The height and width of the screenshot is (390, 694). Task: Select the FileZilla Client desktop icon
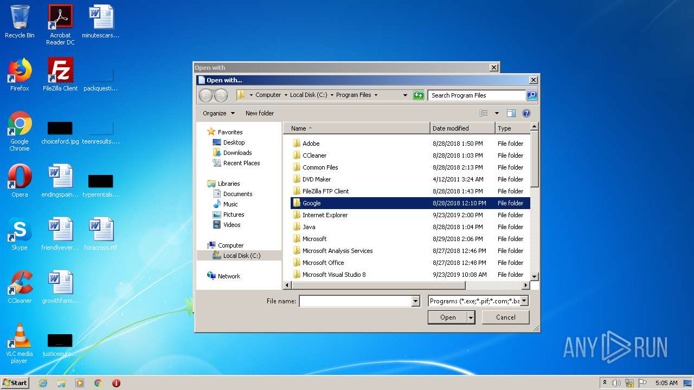[60, 75]
